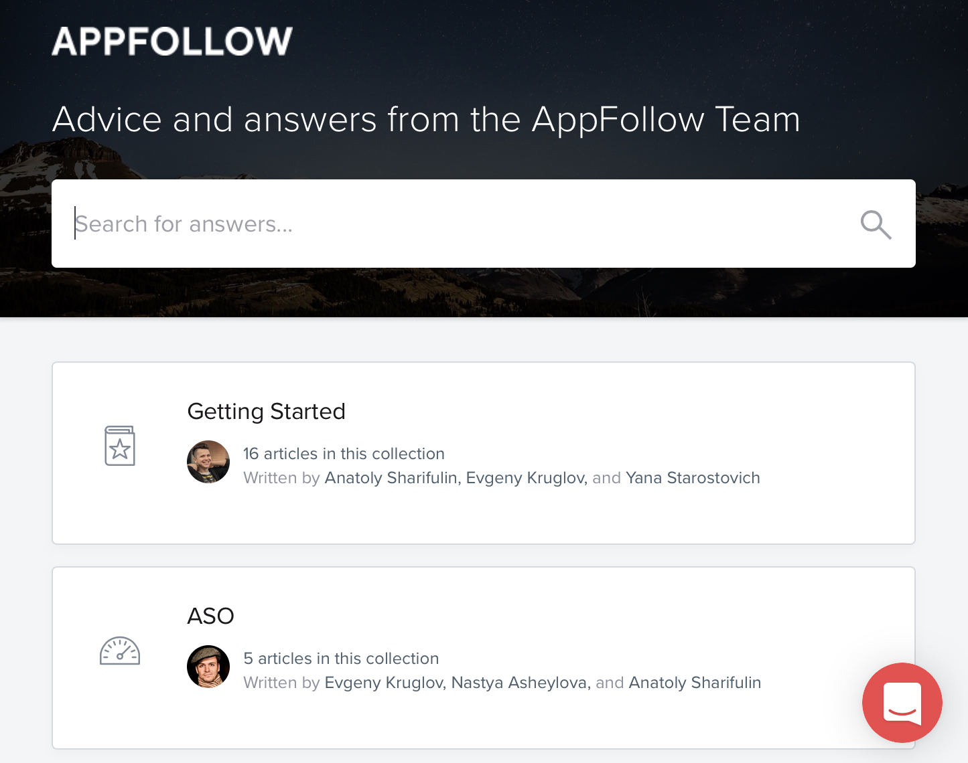This screenshot has width=968, height=763.
Task: Click the ASO collection author avatar
Action: (208, 667)
